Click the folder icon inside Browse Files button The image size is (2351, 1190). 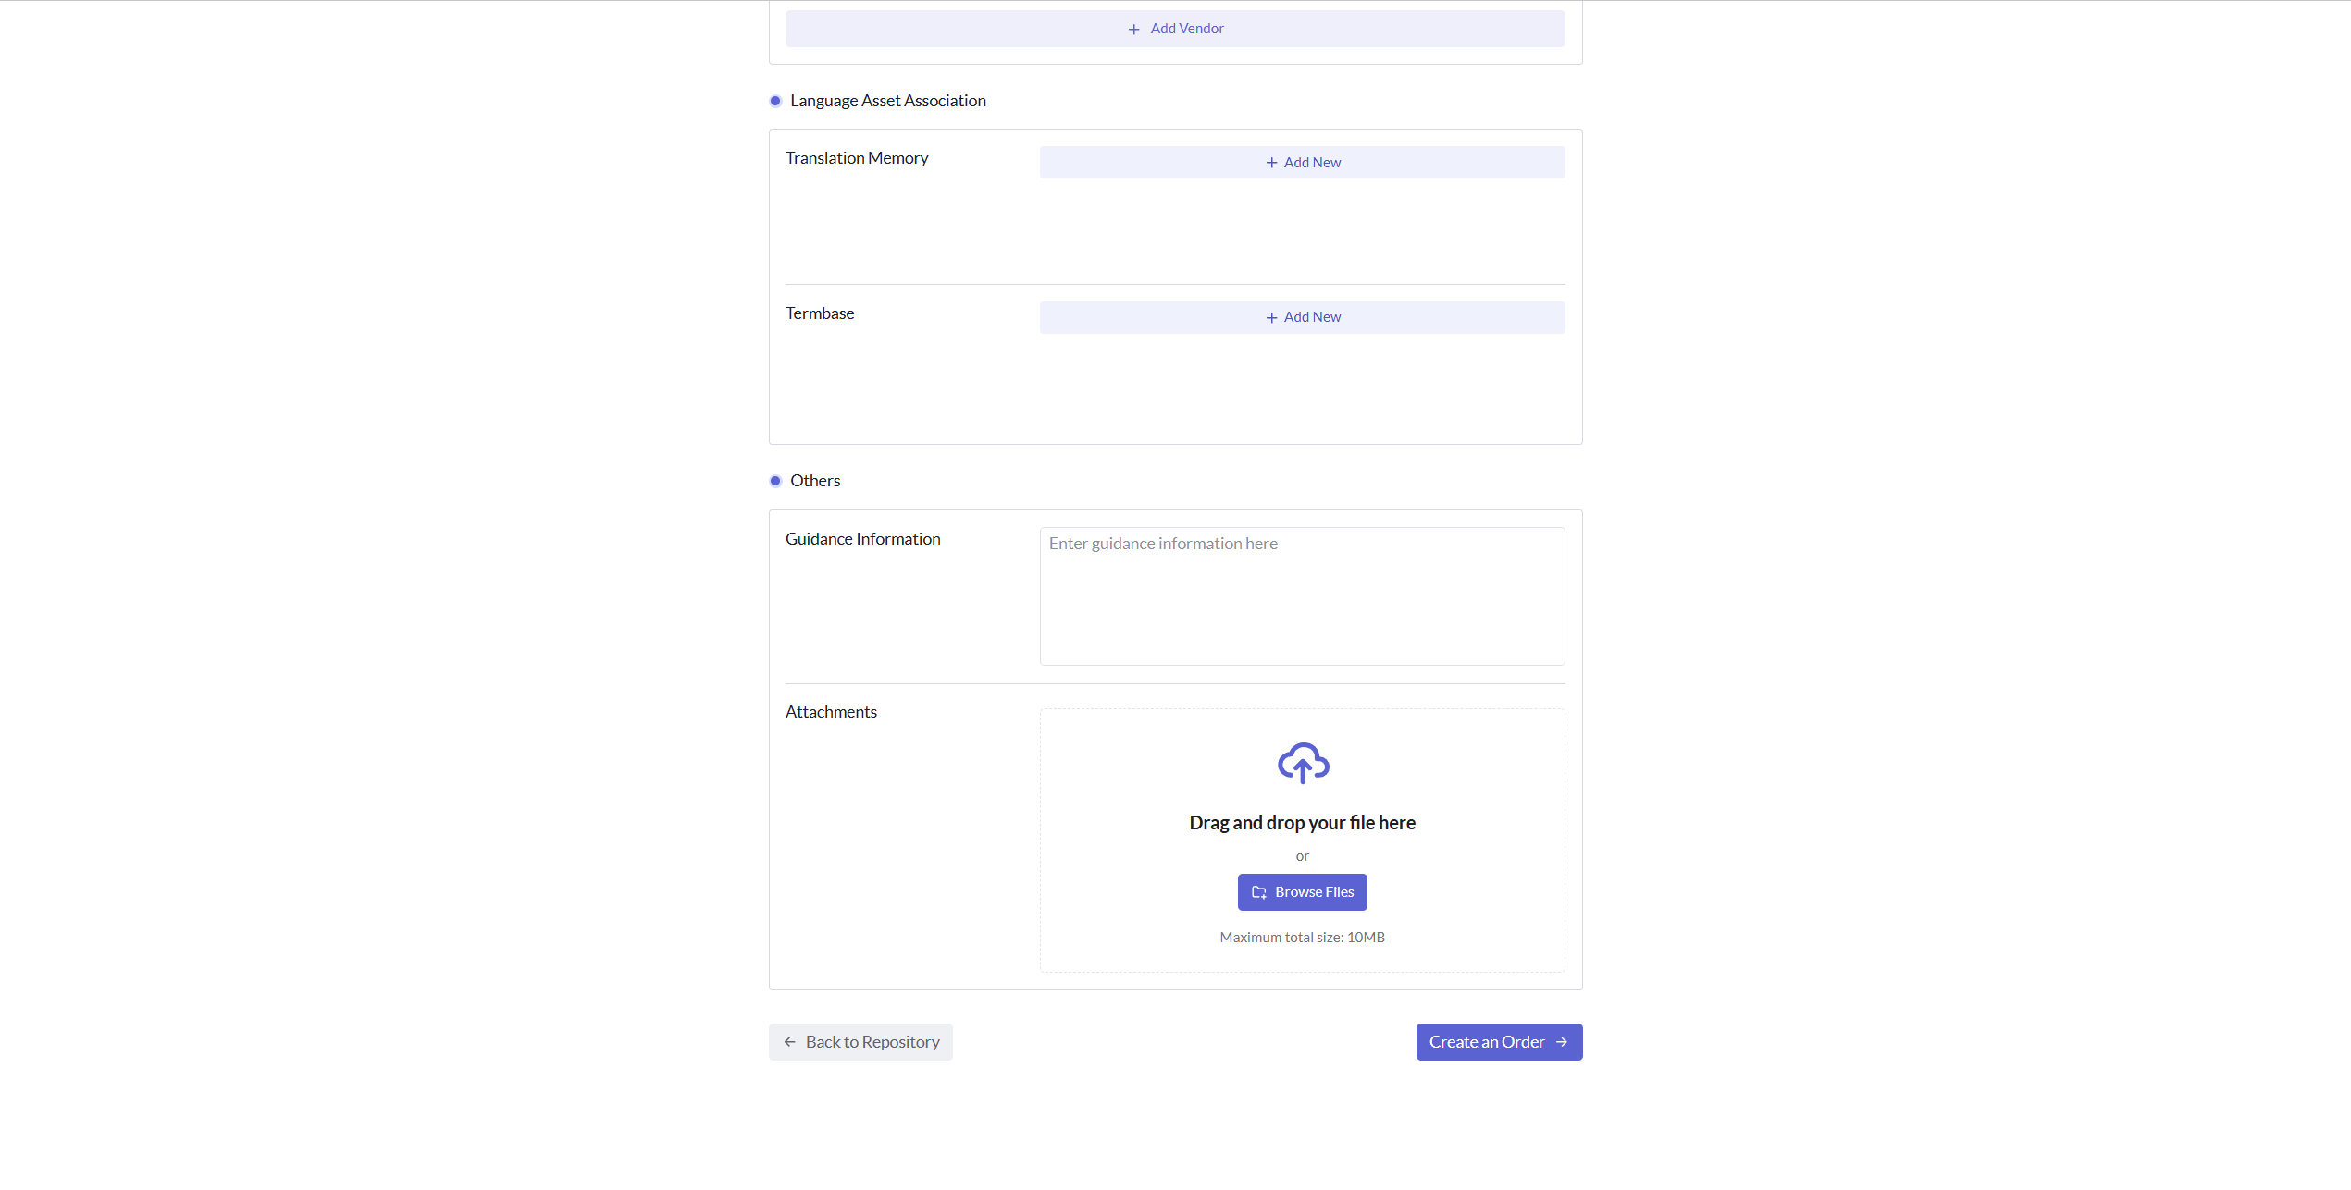click(x=1259, y=891)
